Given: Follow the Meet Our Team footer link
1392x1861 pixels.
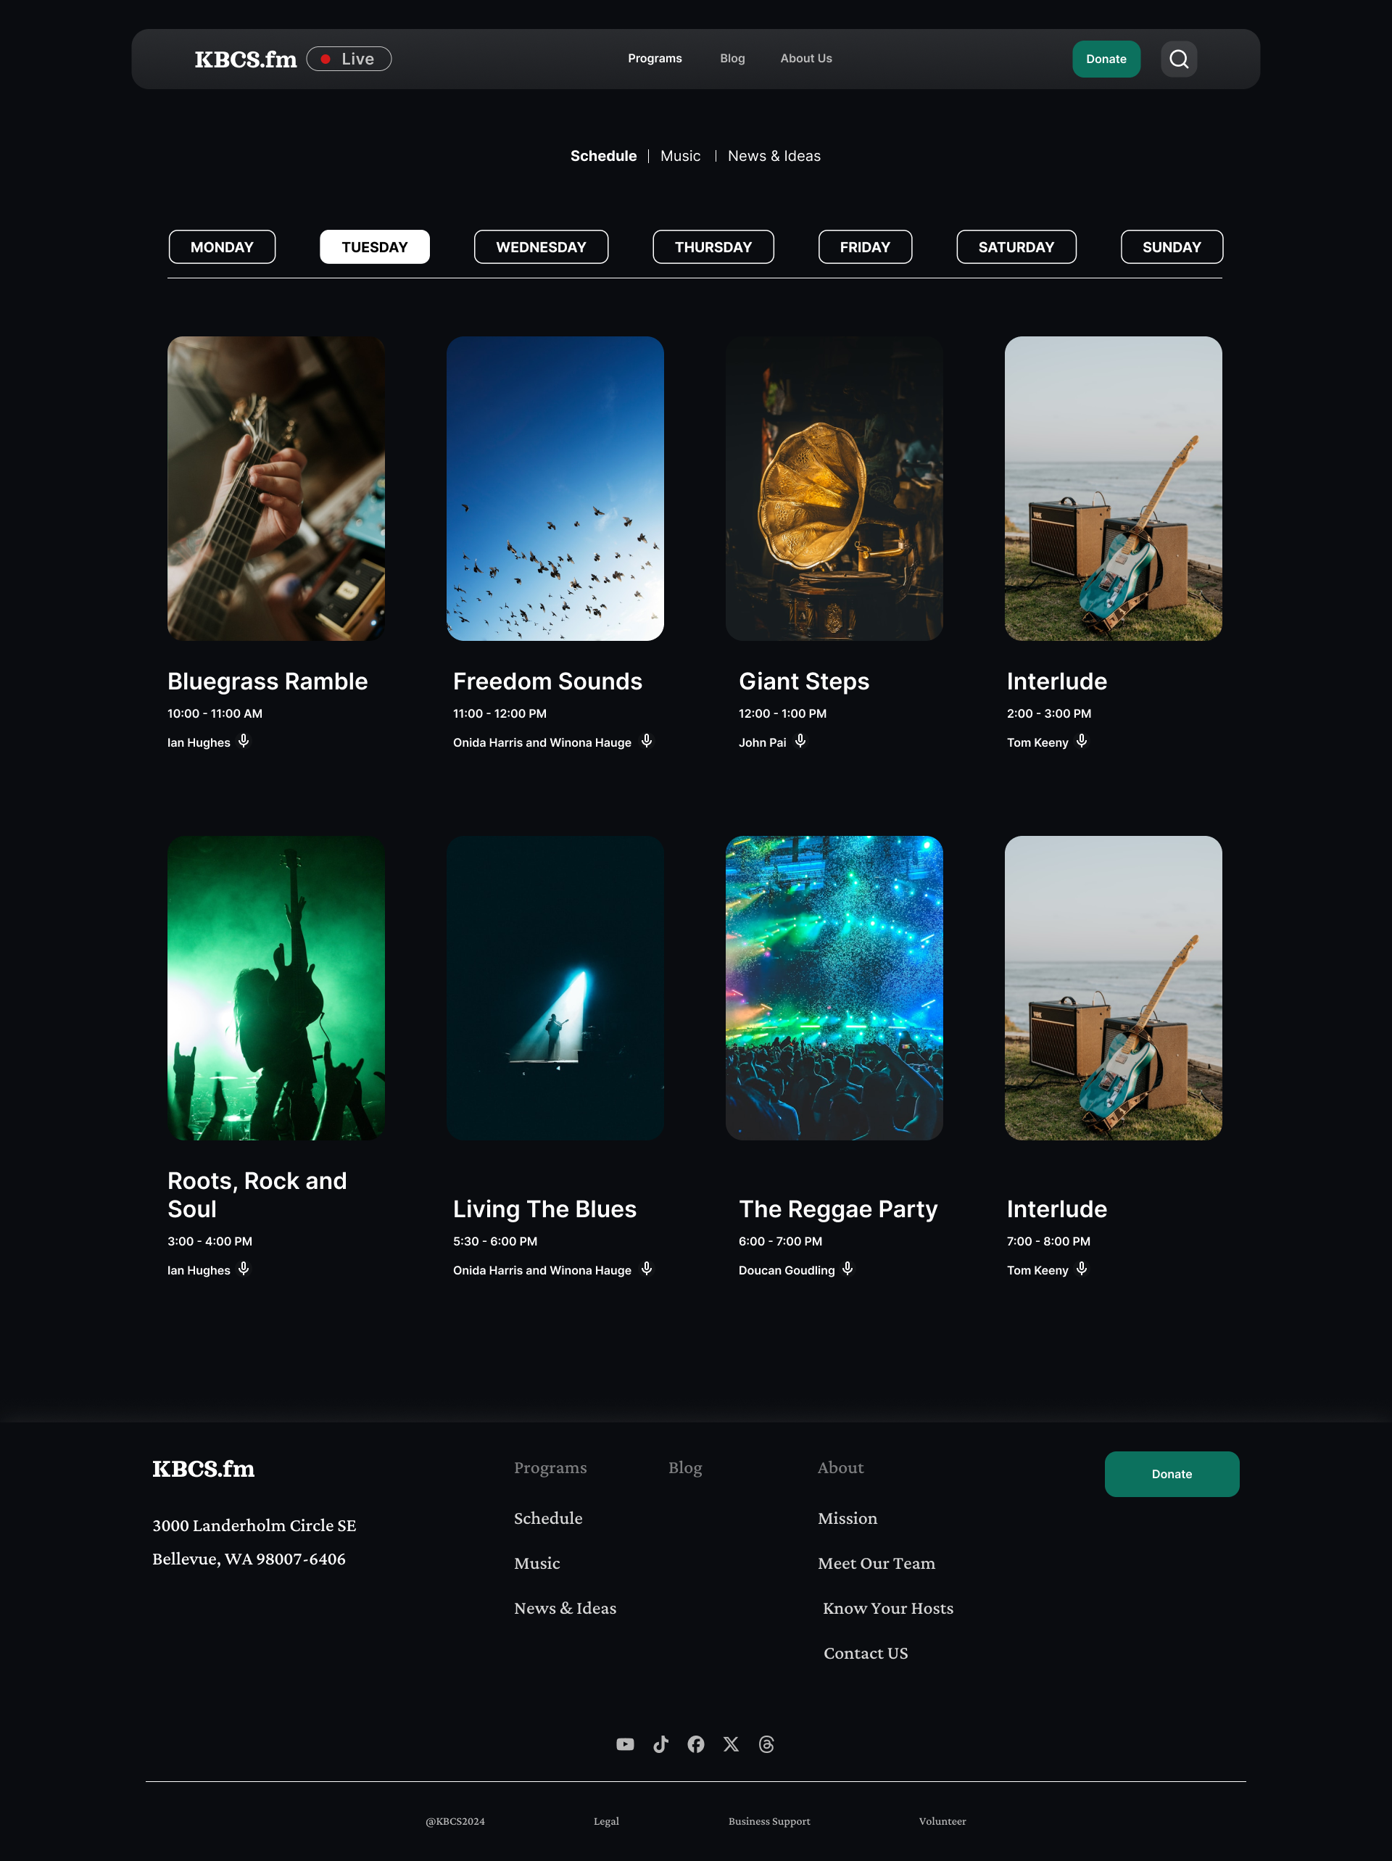Looking at the screenshot, I should point(876,1563).
